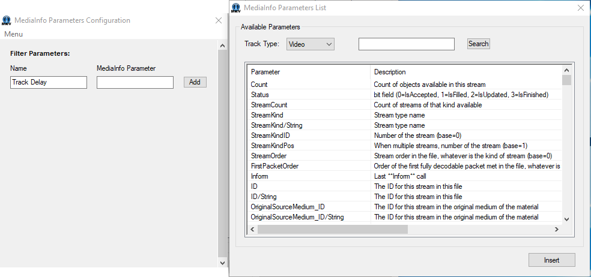The width and height of the screenshot is (591, 277).
Task: Select the FirstPacketOrder parameter row
Action: tap(404, 166)
